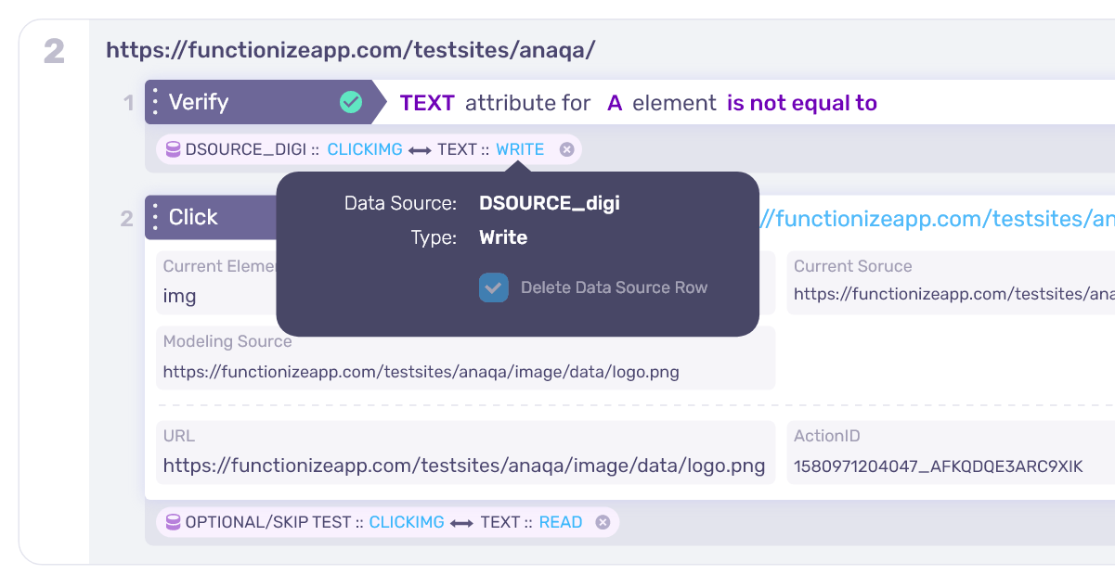Screen dimensions: 1115x587
Task: Select the TEXT attribute keyword
Action: pyautogui.click(x=427, y=103)
